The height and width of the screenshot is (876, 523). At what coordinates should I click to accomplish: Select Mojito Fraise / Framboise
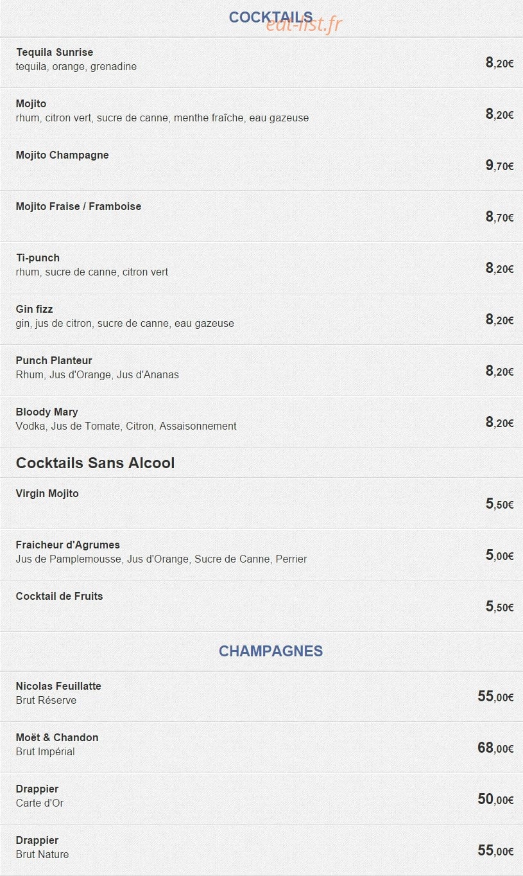(261, 216)
